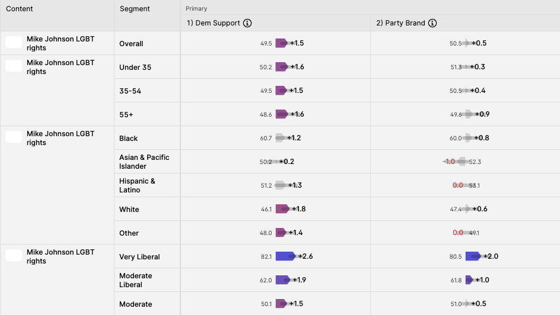Viewport: 560px width, 315px height.
Task: Click Mike Johnson LGBT rights beside Very Liberal
Action: click(x=61, y=256)
